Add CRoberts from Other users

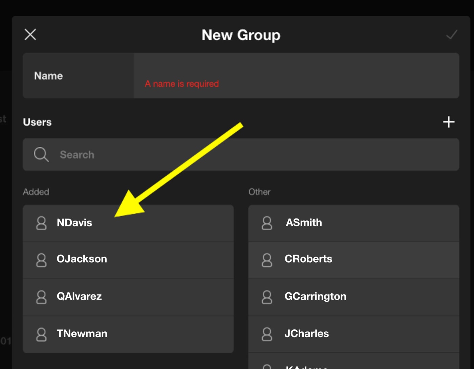[x=353, y=260]
